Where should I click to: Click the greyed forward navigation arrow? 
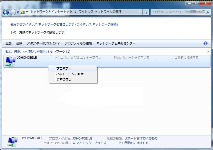[13, 12]
